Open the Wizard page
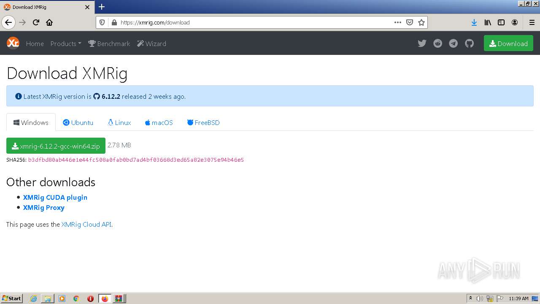Image resolution: width=540 pixels, height=304 pixels. tap(152, 43)
